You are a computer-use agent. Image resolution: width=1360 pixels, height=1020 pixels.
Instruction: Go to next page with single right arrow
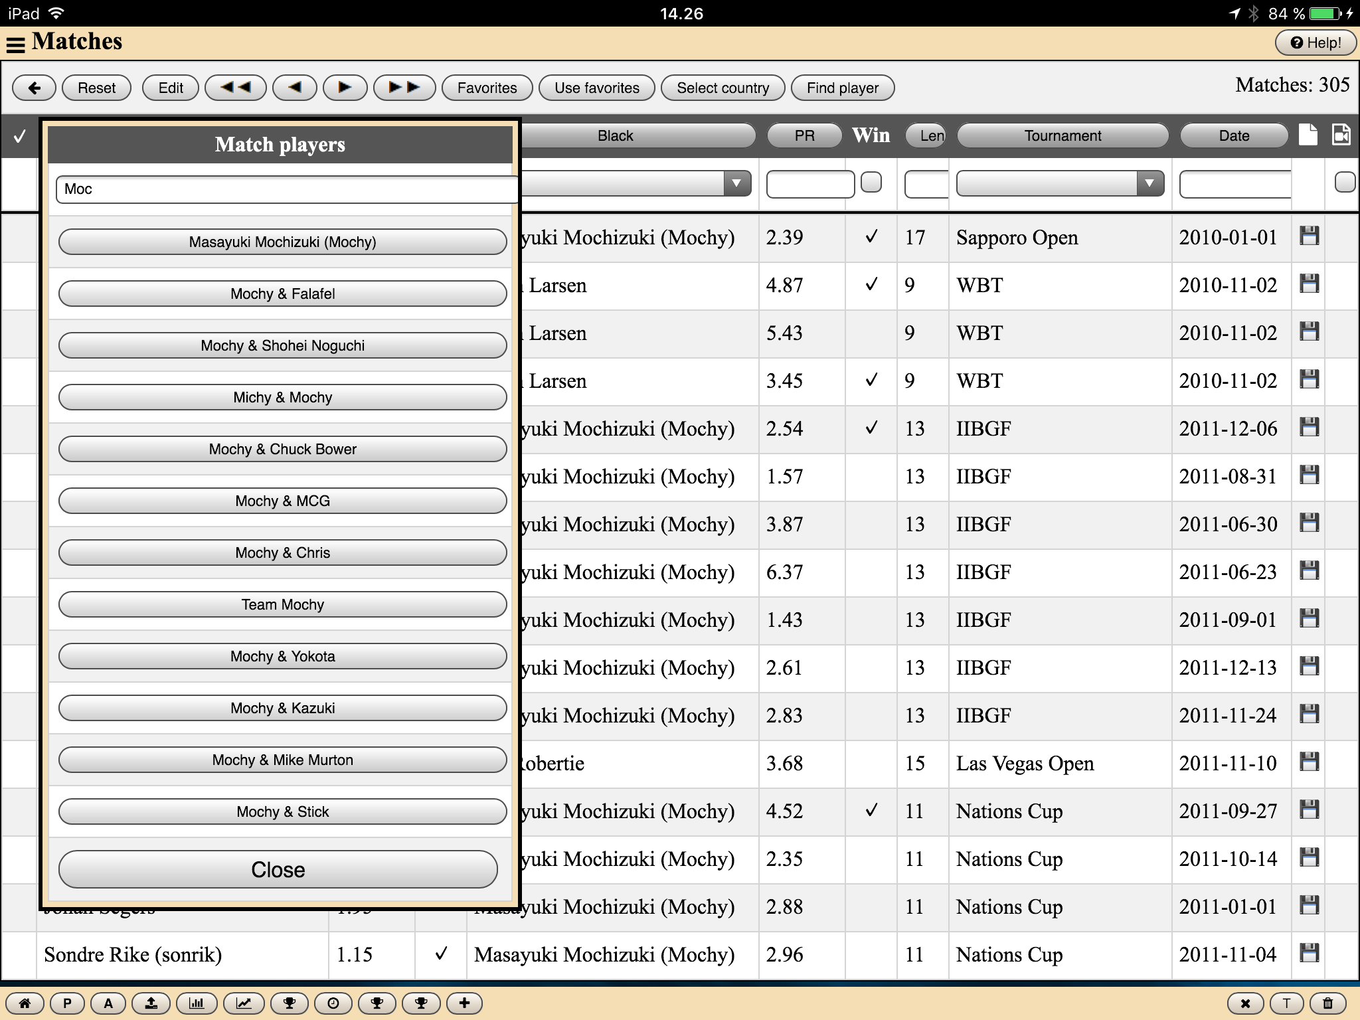coord(345,88)
